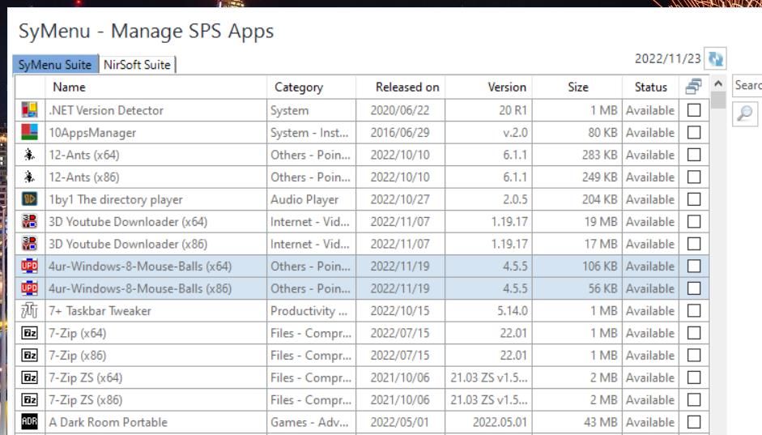The width and height of the screenshot is (762, 435).
Task: Enable the checkbox for 3D Youtube Downloader (x64)
Action: point(694,222)
